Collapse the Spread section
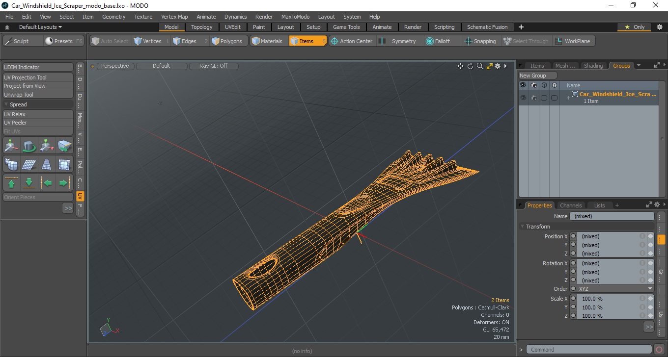 pyautogui.click(x=6, y=104)
